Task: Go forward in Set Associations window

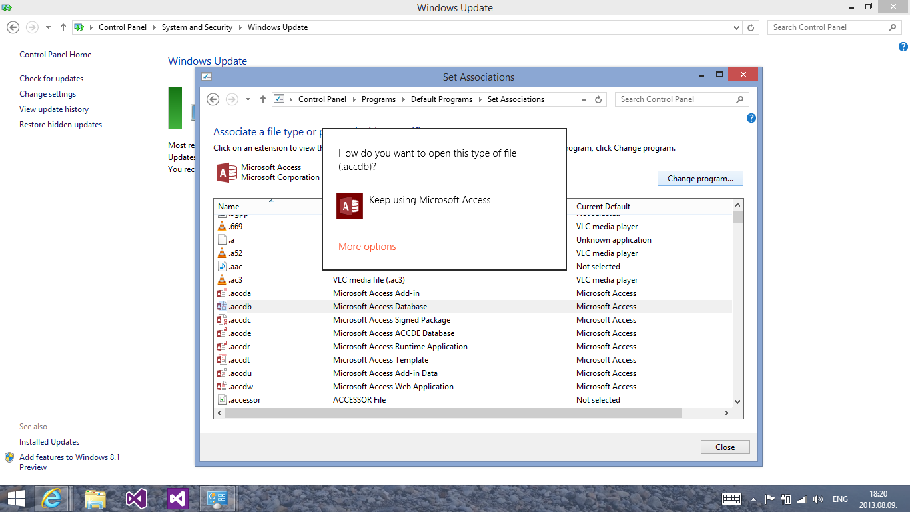Action: (x=232, y=99)
